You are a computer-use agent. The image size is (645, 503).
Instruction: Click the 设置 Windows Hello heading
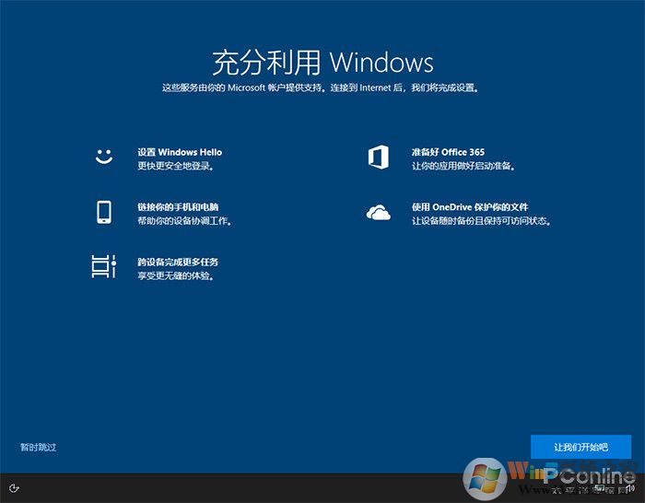pos(180,152)
